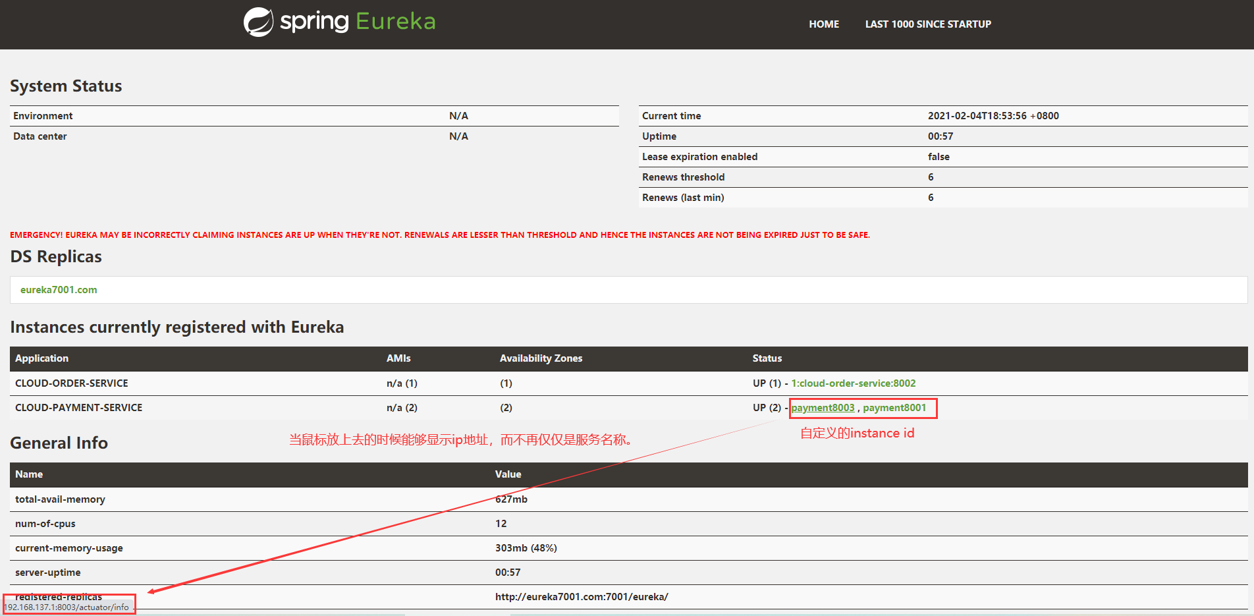Click the UP (2) status text
This screenshot has width=1254, height=616.
pos(767,408)
